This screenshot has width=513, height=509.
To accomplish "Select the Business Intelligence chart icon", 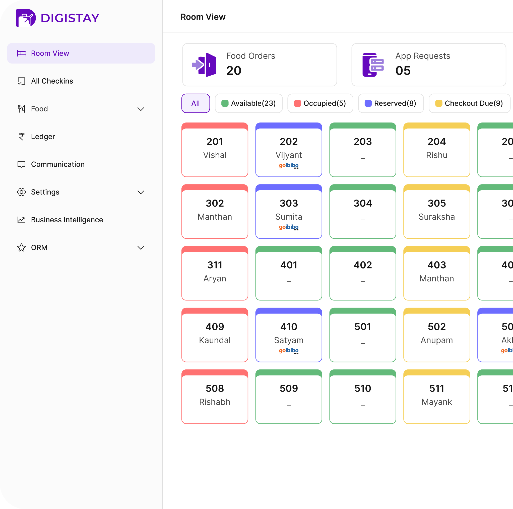I will click(21, 220).
